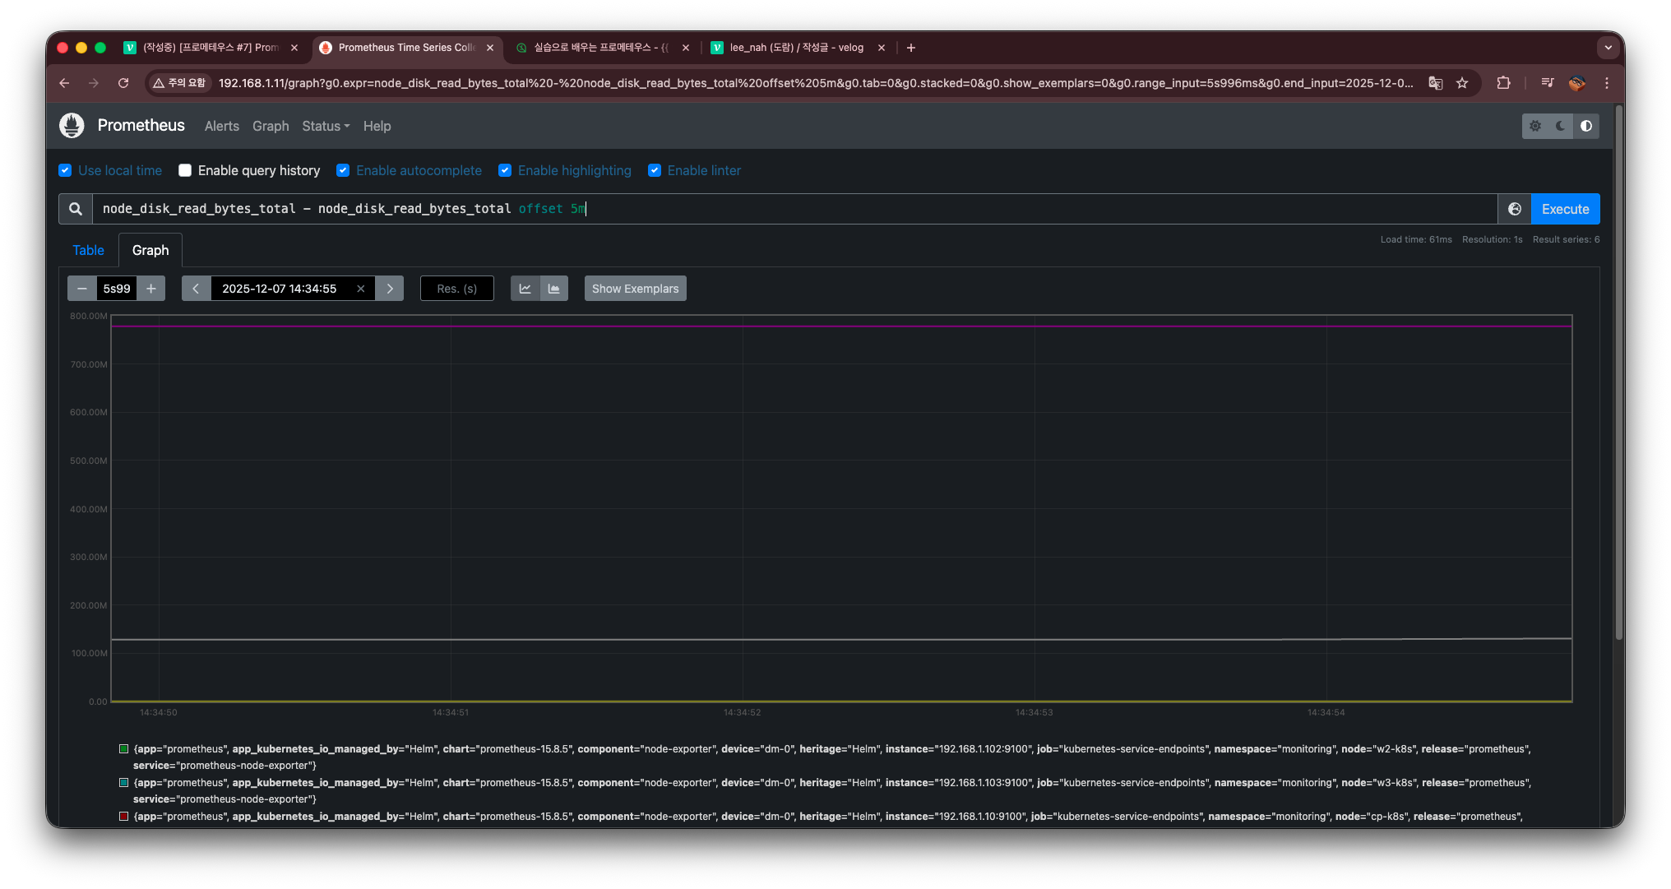
Task: Click the metrics explorer globe icon
Action: pos(1514,209)
